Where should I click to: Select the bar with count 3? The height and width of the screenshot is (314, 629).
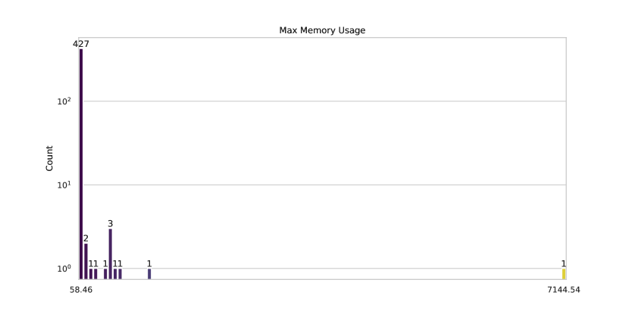[111, 253]
